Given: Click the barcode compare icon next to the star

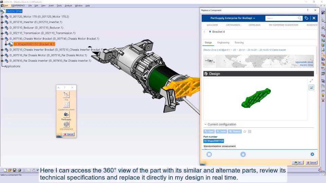Looking at the screenshot, I should (x=250, y=131).
